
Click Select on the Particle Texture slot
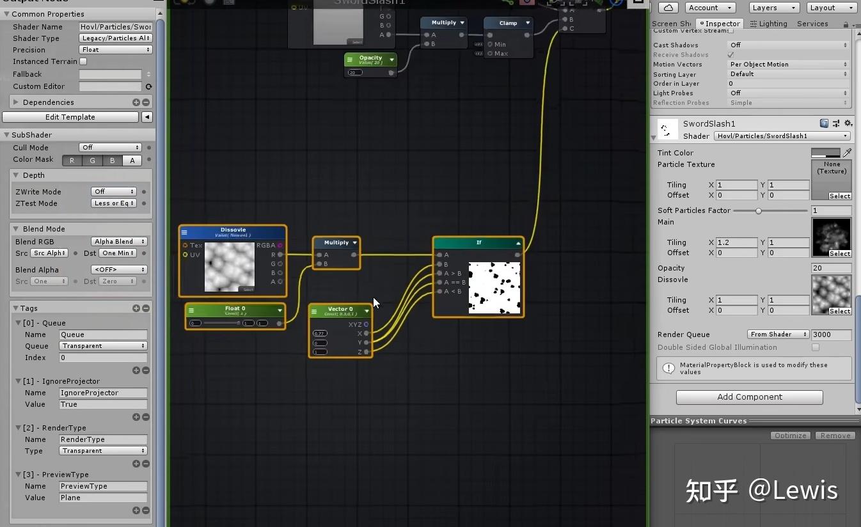[839, 196]
